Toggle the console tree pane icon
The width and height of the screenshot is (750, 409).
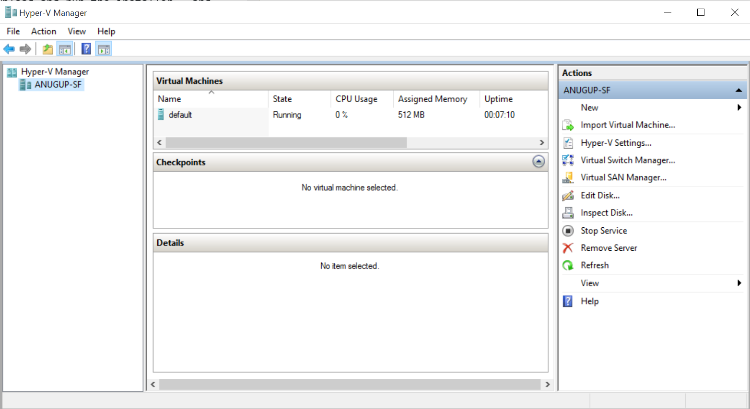[65, 49]
